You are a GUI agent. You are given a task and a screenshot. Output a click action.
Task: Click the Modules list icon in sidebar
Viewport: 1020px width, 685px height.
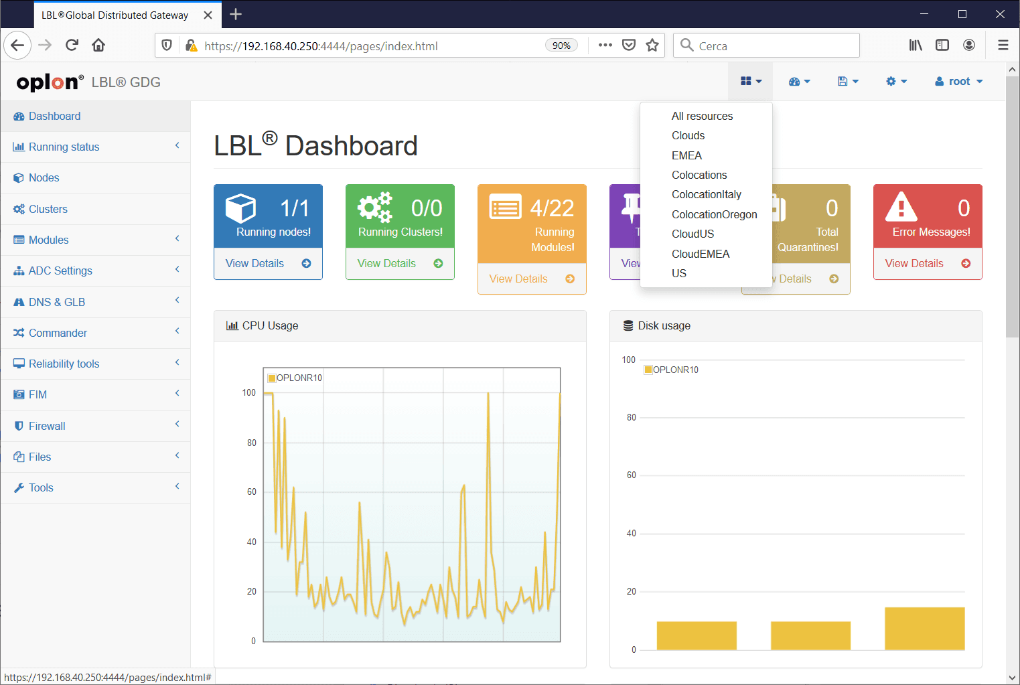coord(19,240)
